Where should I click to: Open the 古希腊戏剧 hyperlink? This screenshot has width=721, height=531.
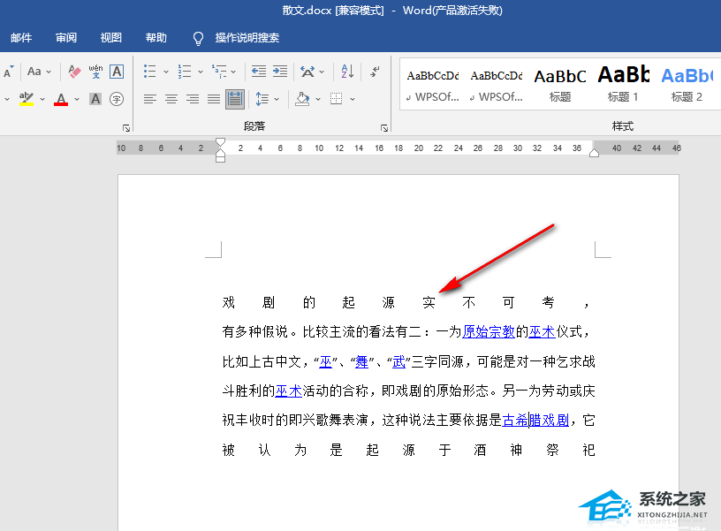tap(535, 421)
